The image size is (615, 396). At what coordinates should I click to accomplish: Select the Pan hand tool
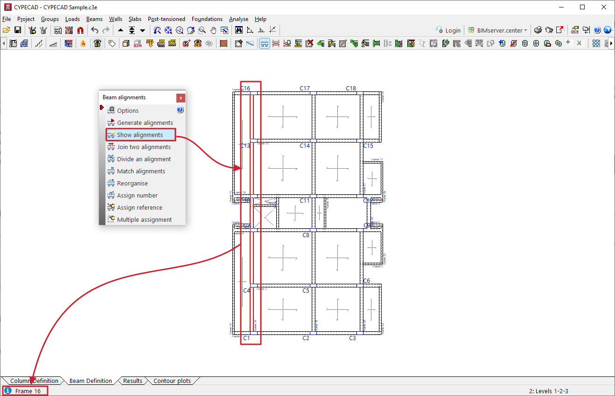(x=213, y=30)
